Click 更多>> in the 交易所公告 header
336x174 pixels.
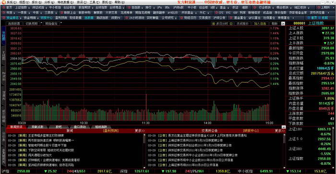pos(280,130)
